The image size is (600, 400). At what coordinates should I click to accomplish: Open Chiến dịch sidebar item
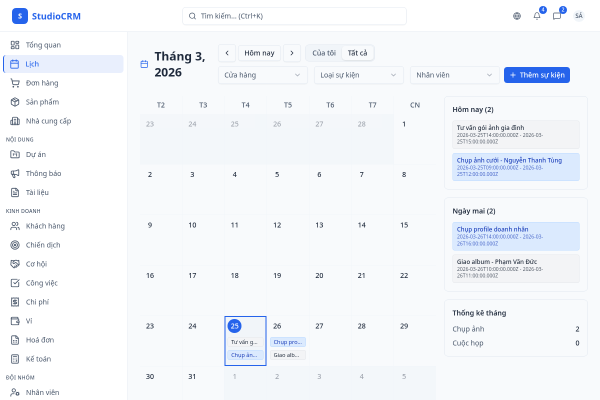43,245
